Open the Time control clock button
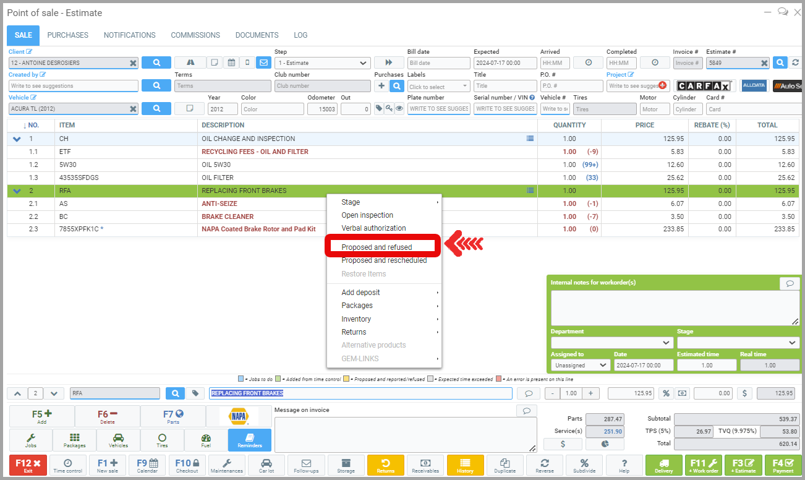Image resolution: width=805 pixels, height=480 pixels. click(x=68, y=465)
